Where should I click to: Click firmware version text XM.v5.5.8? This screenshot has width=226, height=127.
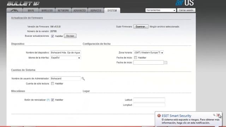coord(55,27)
